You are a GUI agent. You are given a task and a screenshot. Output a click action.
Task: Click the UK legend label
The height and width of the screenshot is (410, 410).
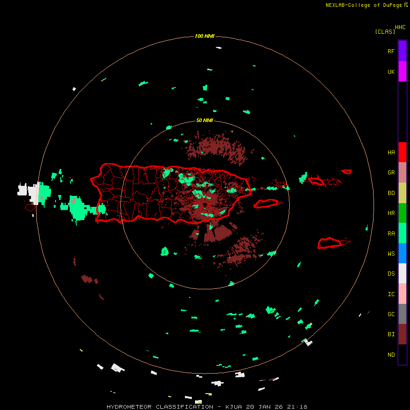pos(391,72)
